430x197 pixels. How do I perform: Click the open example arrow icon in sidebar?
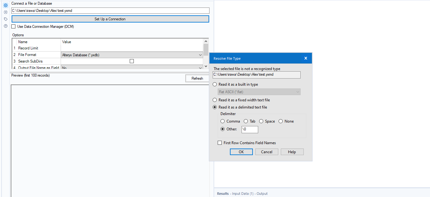pyautogui.click(x=5, y=12)
